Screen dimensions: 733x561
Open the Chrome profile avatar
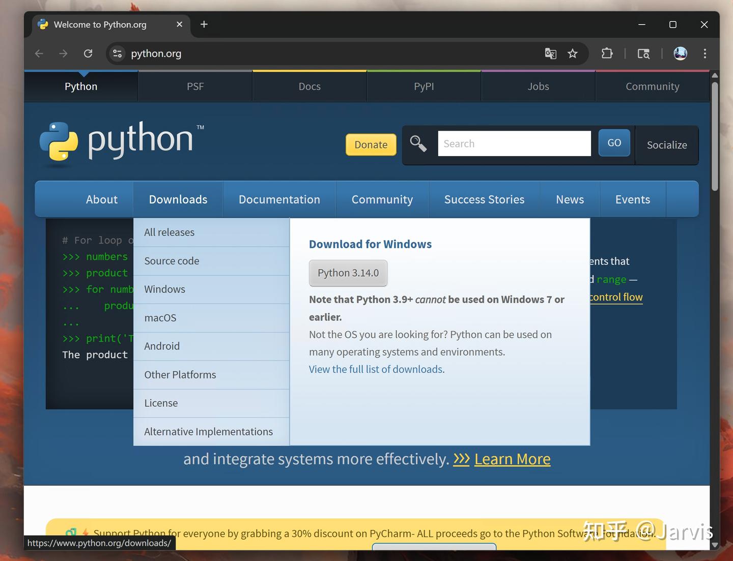[681, 53]
